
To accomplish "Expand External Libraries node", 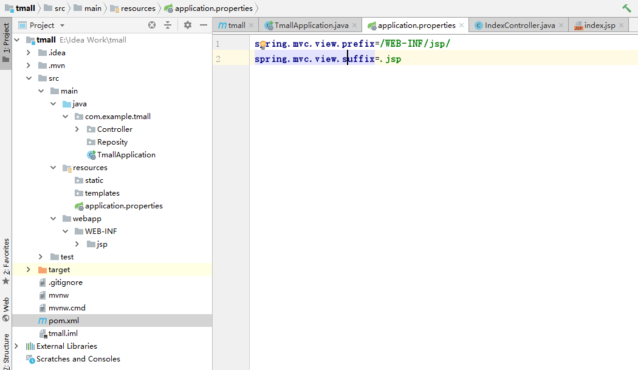I will 16,346.
